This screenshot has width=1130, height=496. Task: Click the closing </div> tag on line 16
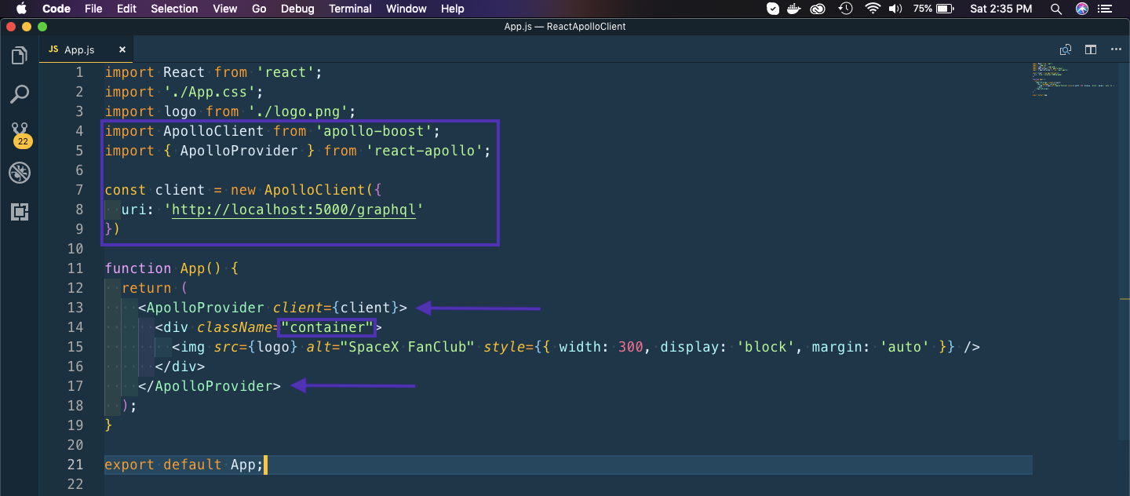point(180,367)
